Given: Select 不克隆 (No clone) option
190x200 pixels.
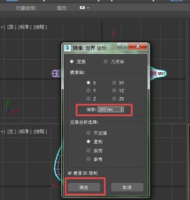Looking at the screenshot, I should [x=89, y=133].
